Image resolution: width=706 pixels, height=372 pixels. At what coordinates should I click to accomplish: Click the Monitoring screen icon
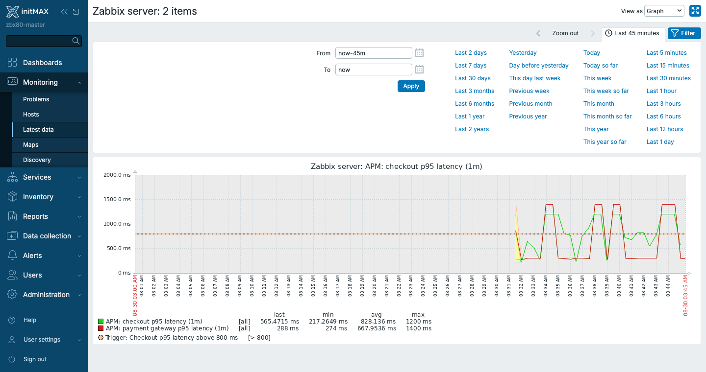(12, 82)
